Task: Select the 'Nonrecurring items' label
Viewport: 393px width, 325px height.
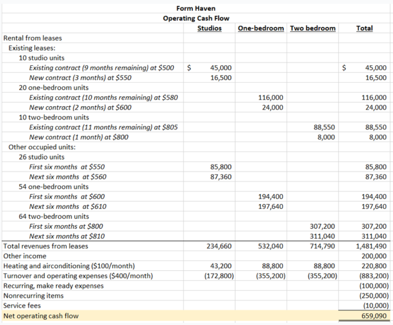Action: pyautogui.click(x=34, y=296)
